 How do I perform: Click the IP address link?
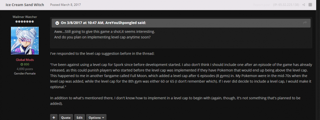(x=286, y=5)
